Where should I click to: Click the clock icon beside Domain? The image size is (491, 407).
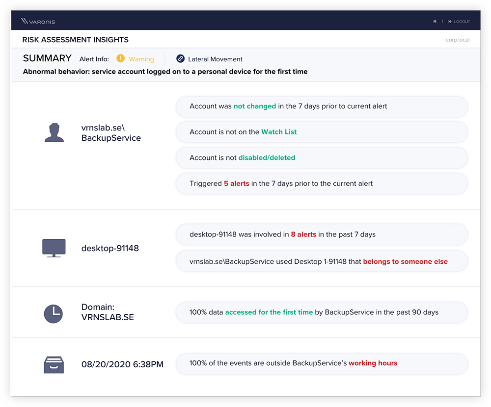tap(54, 313)
